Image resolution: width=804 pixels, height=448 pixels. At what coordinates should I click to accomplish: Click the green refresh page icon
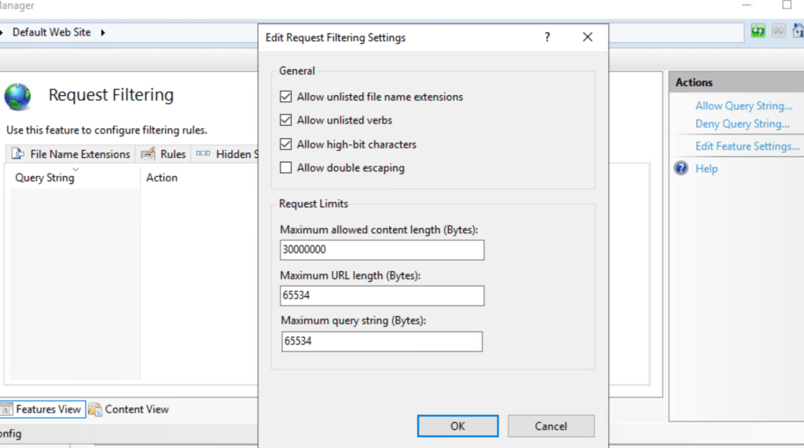(758, 31)
